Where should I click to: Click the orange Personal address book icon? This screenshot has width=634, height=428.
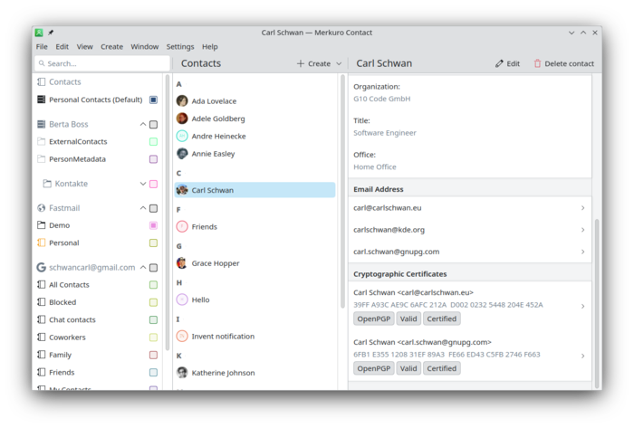tap(42, 243)
